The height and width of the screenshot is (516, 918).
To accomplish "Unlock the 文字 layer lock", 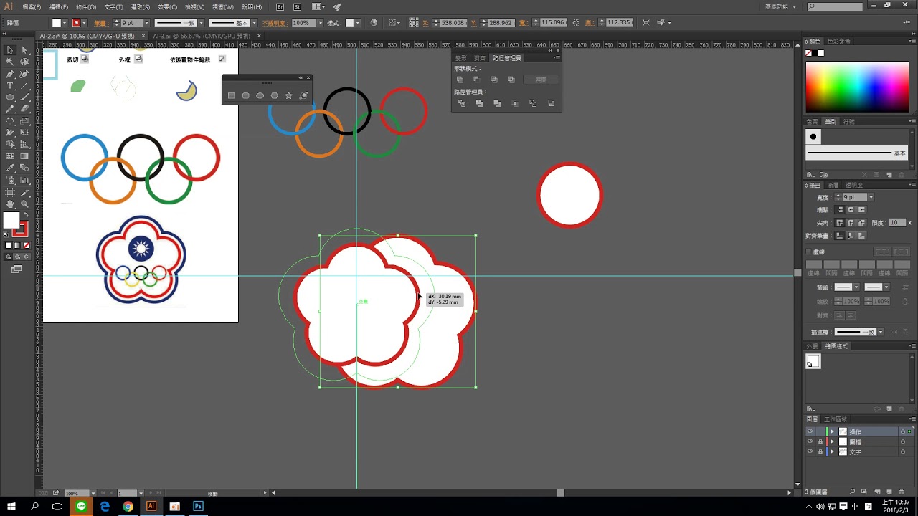I will [x=820, y=452].
